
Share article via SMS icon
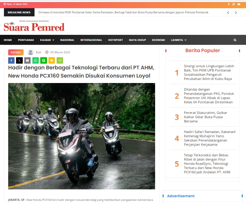[x=52, y=60]
